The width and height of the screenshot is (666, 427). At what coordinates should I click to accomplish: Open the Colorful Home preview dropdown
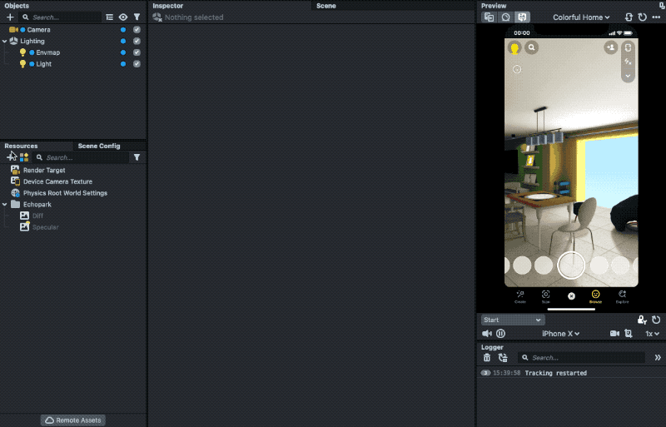[581, 17]
